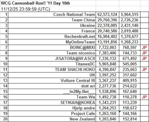This screenshot has width=149, height=122.
Task: Select JISATORA@W-ASCII total 7,336,132
Action: 107,59
